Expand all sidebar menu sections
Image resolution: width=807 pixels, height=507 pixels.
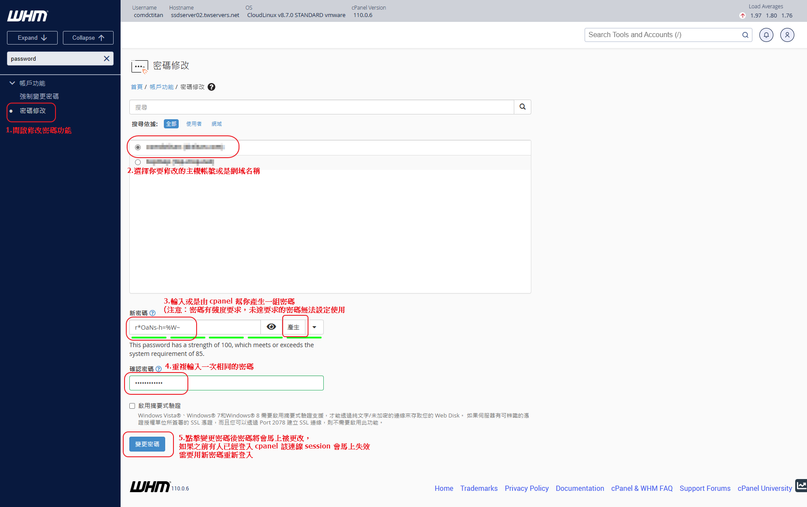32,38
